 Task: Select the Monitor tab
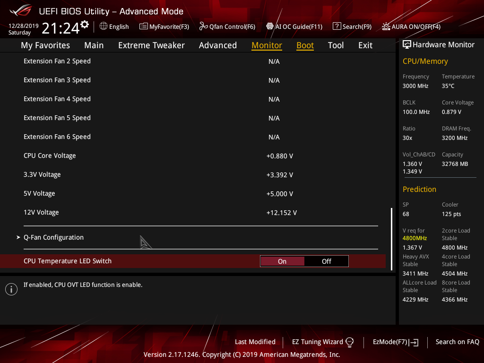[x=267, y=45]
